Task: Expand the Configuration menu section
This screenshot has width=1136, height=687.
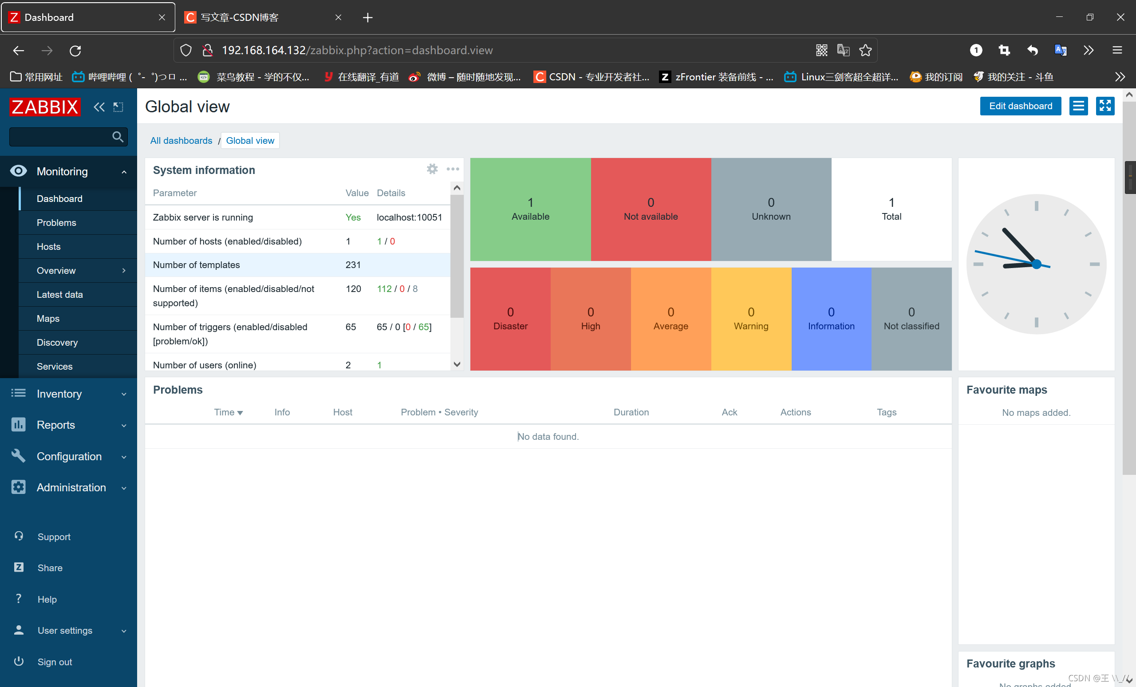Action: pos(69,457)
